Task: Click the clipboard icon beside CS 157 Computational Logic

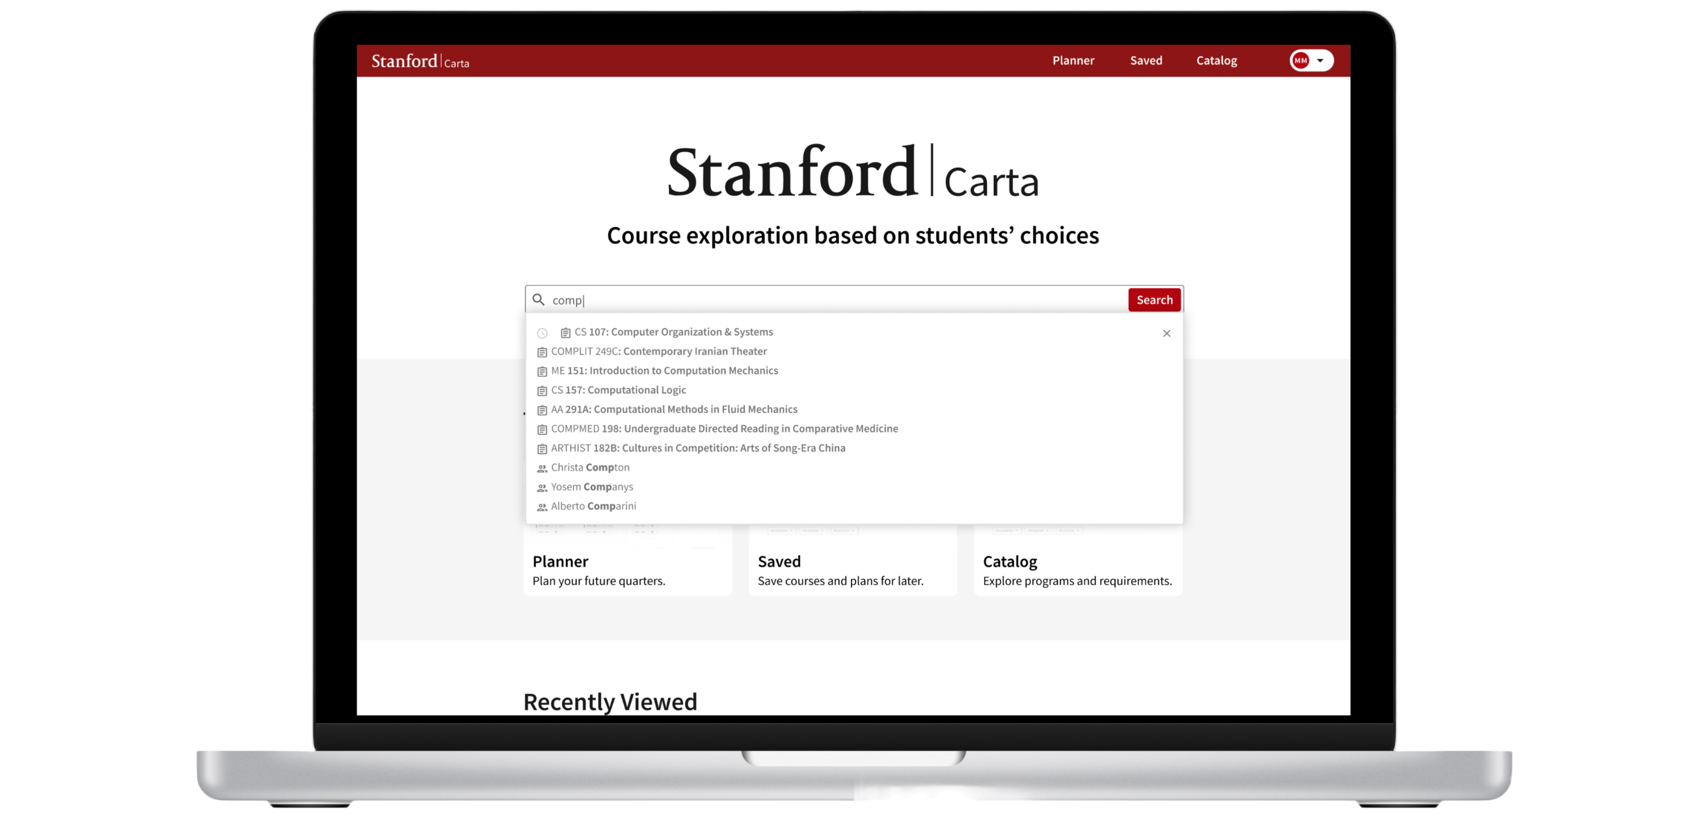Action: tap(542, 390)
